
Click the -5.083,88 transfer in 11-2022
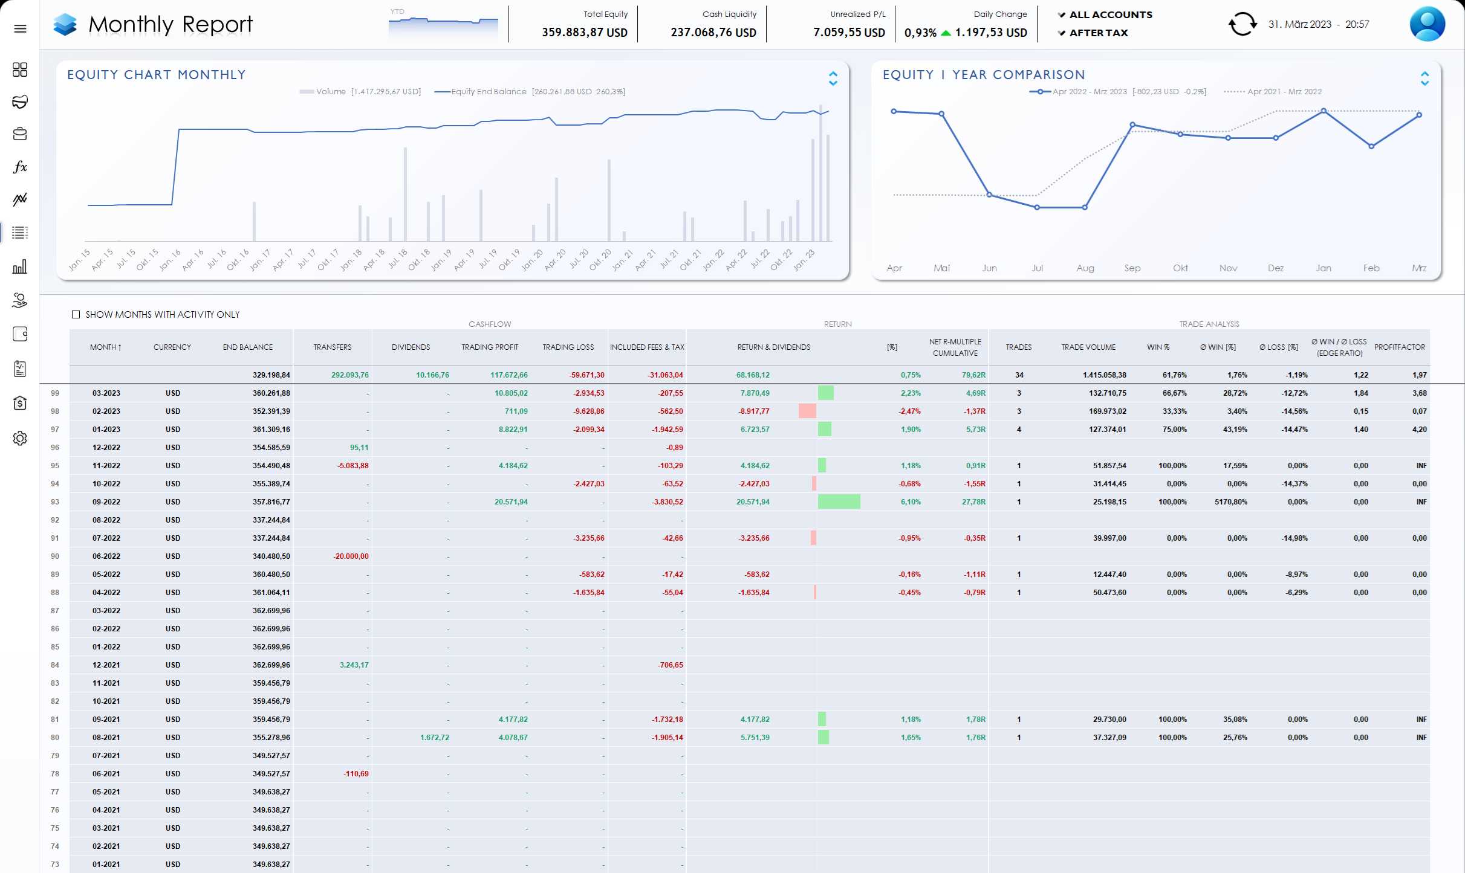click(x=352, y=465)
